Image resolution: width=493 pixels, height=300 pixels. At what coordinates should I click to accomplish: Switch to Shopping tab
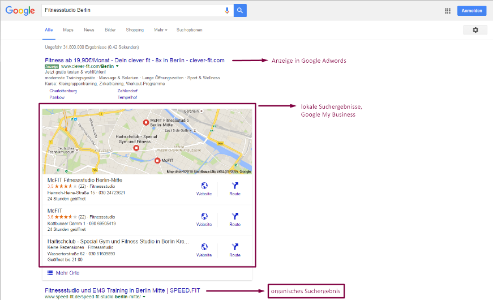135,30
